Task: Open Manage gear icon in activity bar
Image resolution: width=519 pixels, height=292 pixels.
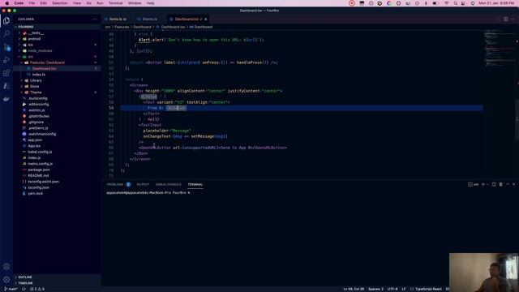Action: pos(6,279)
